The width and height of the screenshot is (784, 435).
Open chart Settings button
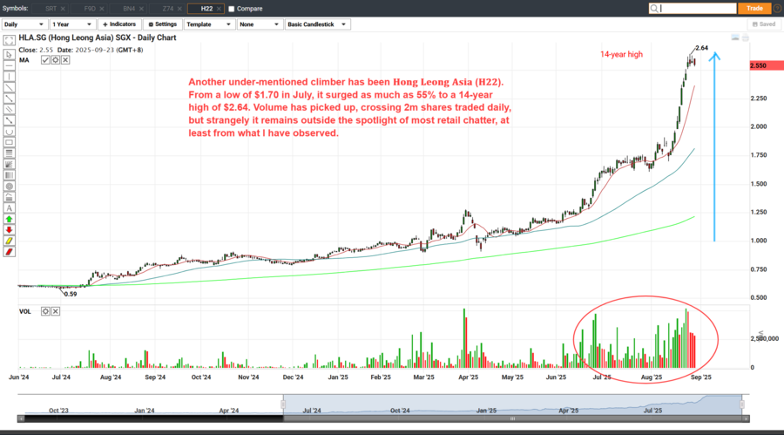[163, 24]
